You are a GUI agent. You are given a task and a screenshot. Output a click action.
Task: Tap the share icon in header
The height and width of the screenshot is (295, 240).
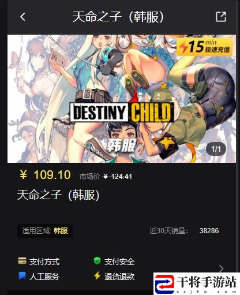point(221,17)
